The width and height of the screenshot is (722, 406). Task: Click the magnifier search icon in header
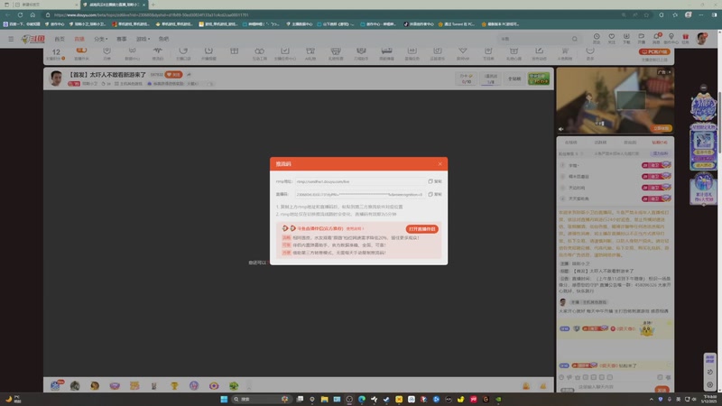coord(574,39)
